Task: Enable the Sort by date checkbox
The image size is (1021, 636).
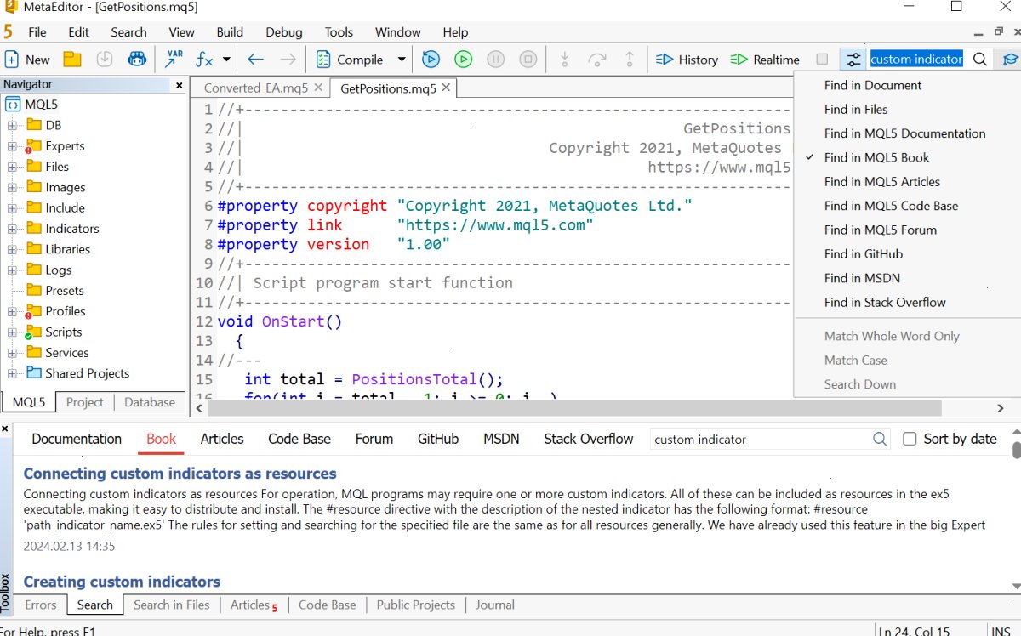Action: [x=910, y=439]
